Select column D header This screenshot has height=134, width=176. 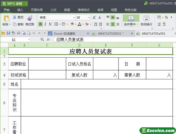pyautogui.click(x=79, y=45)
